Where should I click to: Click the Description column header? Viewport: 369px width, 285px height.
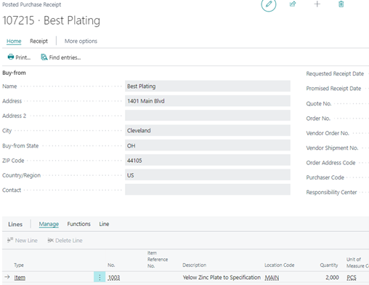pyautogui.click(x=195, y=265)
